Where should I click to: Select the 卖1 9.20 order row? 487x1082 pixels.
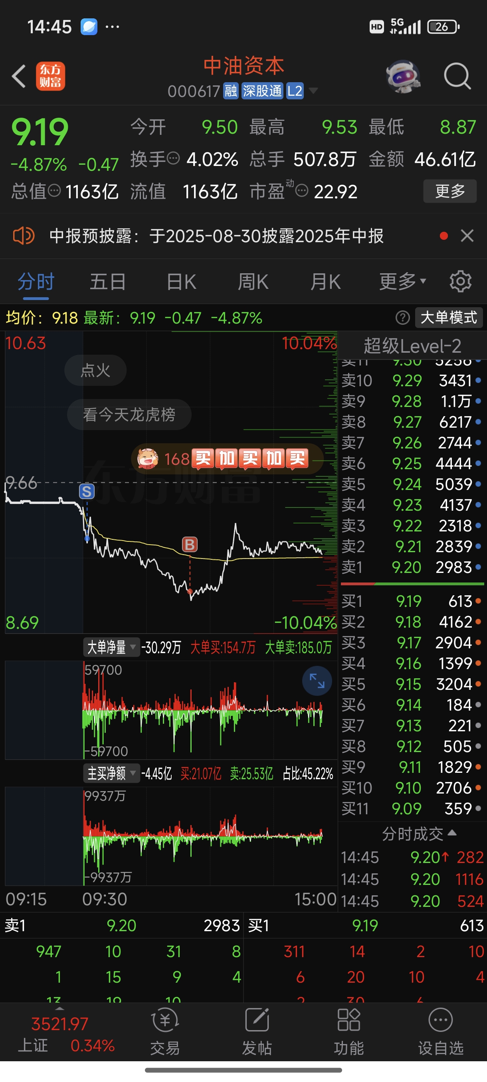[x=412, y=567]
